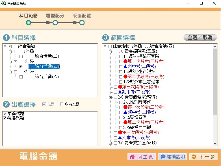Uncheck 素養試題 source checkbox
Screen dimensions: 221x166
(5, 113)
